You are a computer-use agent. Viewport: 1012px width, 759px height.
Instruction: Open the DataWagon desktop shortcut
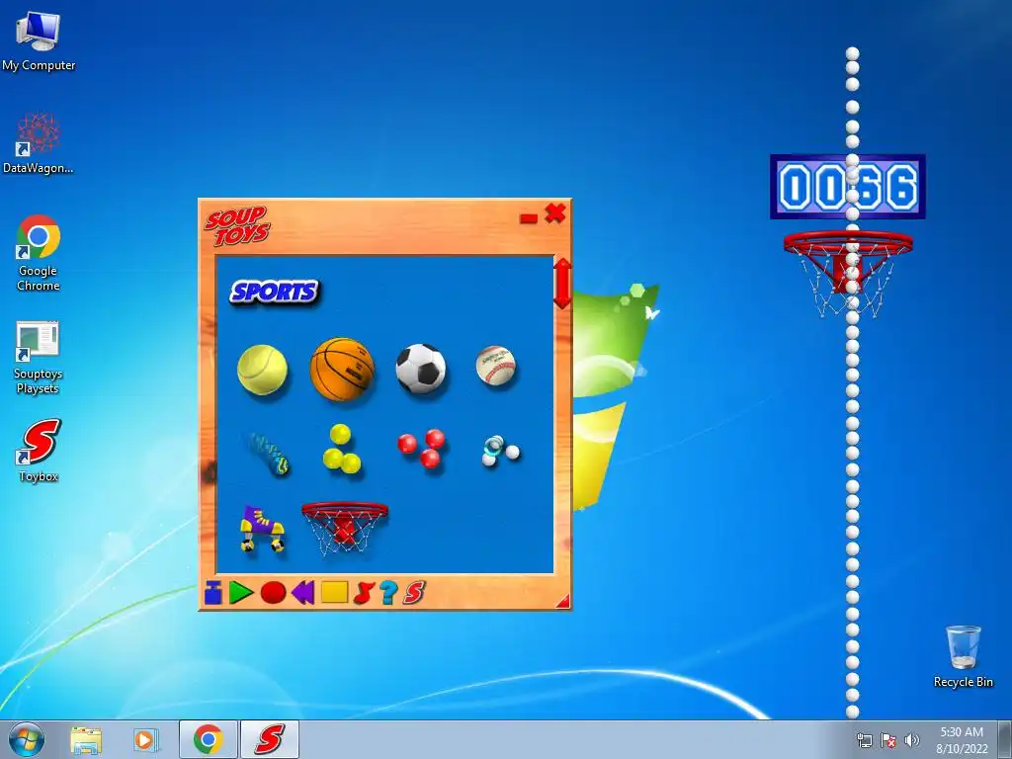point(39,143)
